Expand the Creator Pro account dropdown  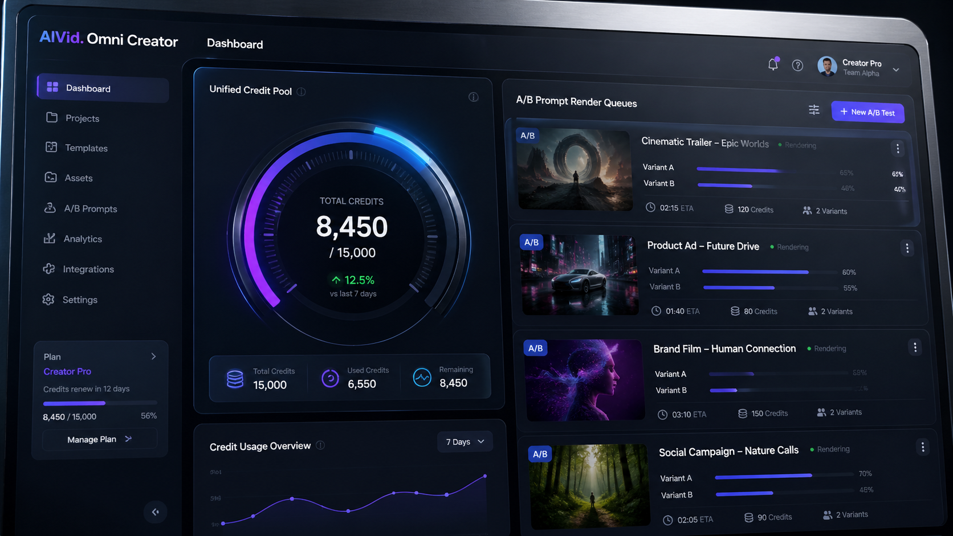click(896, 70)
